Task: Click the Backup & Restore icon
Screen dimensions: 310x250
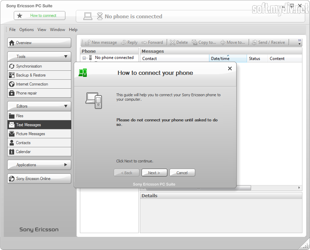Action: click(12, 75)
